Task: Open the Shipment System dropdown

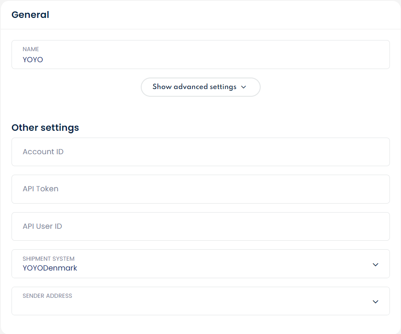Action: click(200, 264)
